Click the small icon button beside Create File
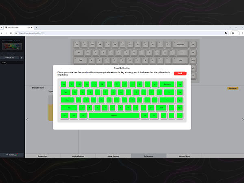This screenshot has width=244, height=183. coord(22,58)
